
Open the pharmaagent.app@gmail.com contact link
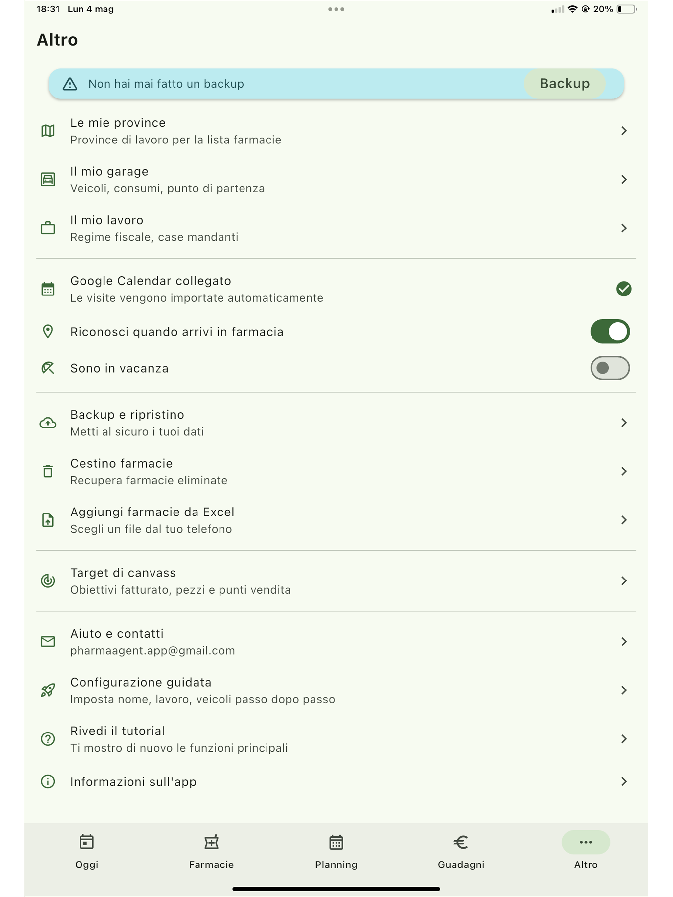[x=152, y=650]
